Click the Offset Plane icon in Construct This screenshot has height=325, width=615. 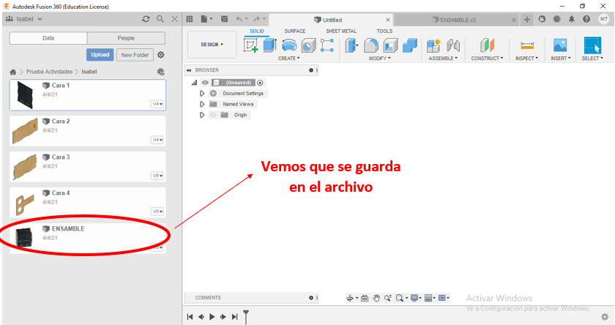point(486,45)
